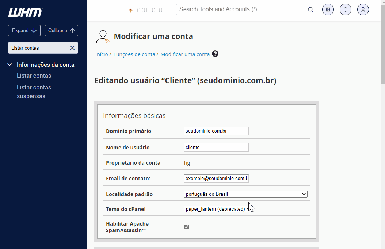385x249 pixels.
Task: Toggle Habilitar Apache SpamAssassin checkbox
Action: 187,227
